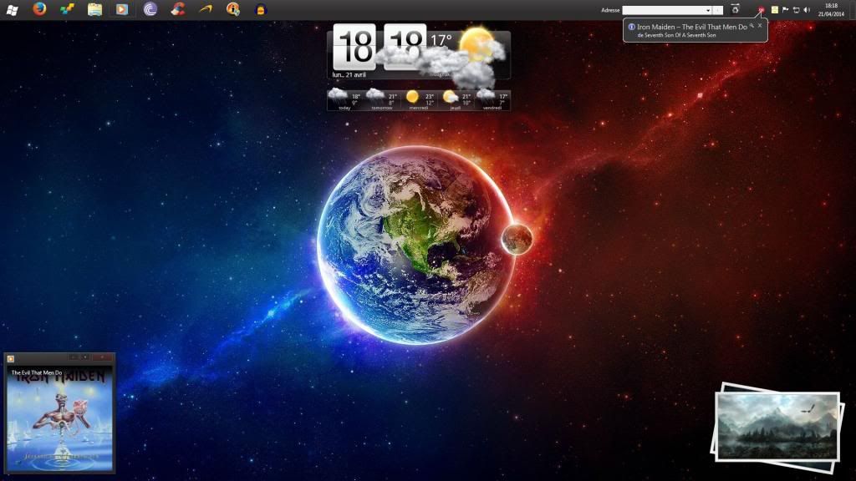Click inside the Adresse input field
Viewport: 856px width, 481px height.
[x=664, y=10]
